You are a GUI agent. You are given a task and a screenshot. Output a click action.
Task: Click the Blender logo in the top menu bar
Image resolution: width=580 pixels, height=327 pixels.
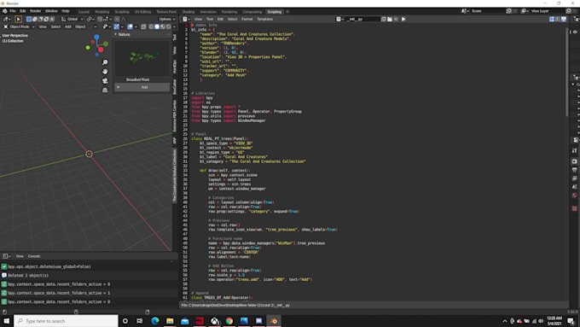coord(4,11)
